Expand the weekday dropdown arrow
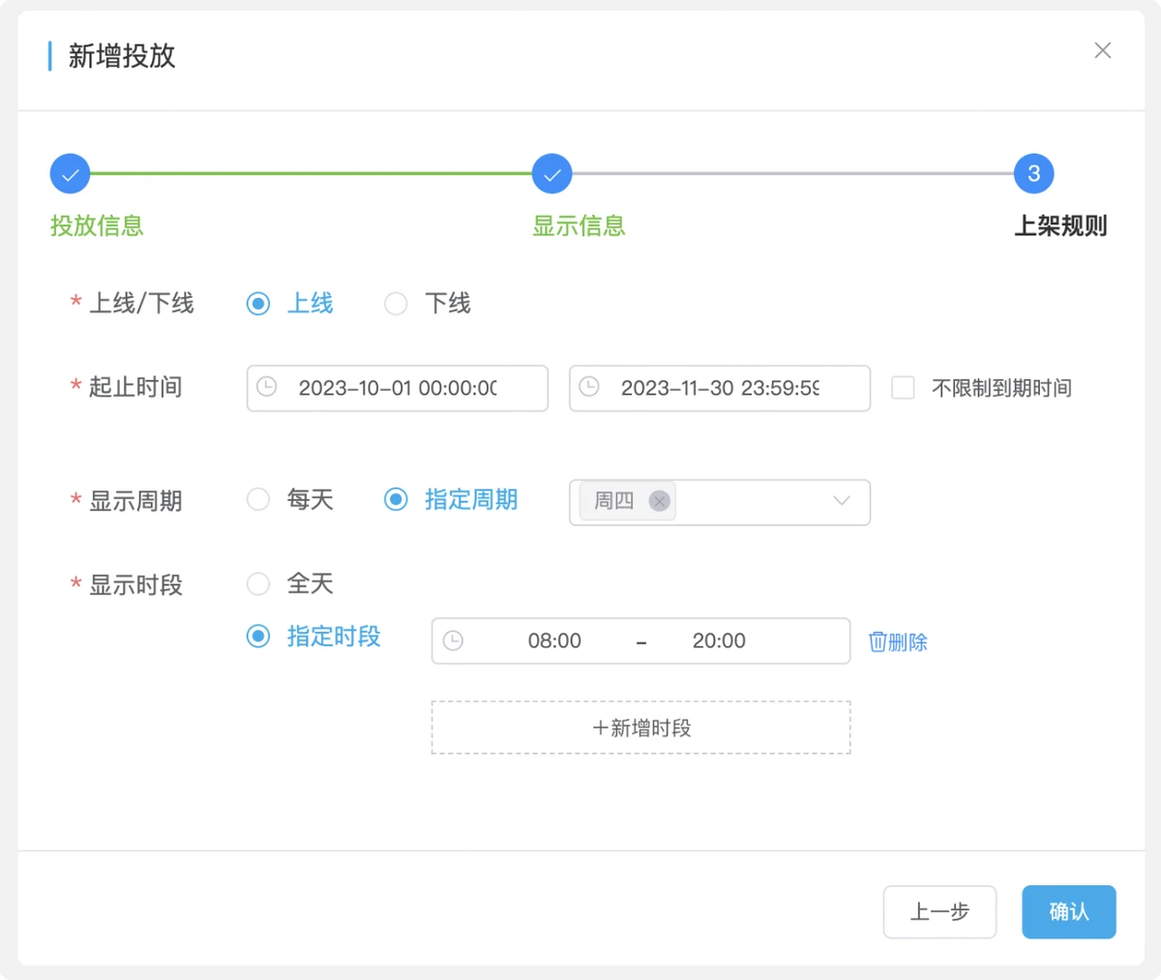Image resolution: width=1161 pixels, height=980 pixels. pos(842,501)
